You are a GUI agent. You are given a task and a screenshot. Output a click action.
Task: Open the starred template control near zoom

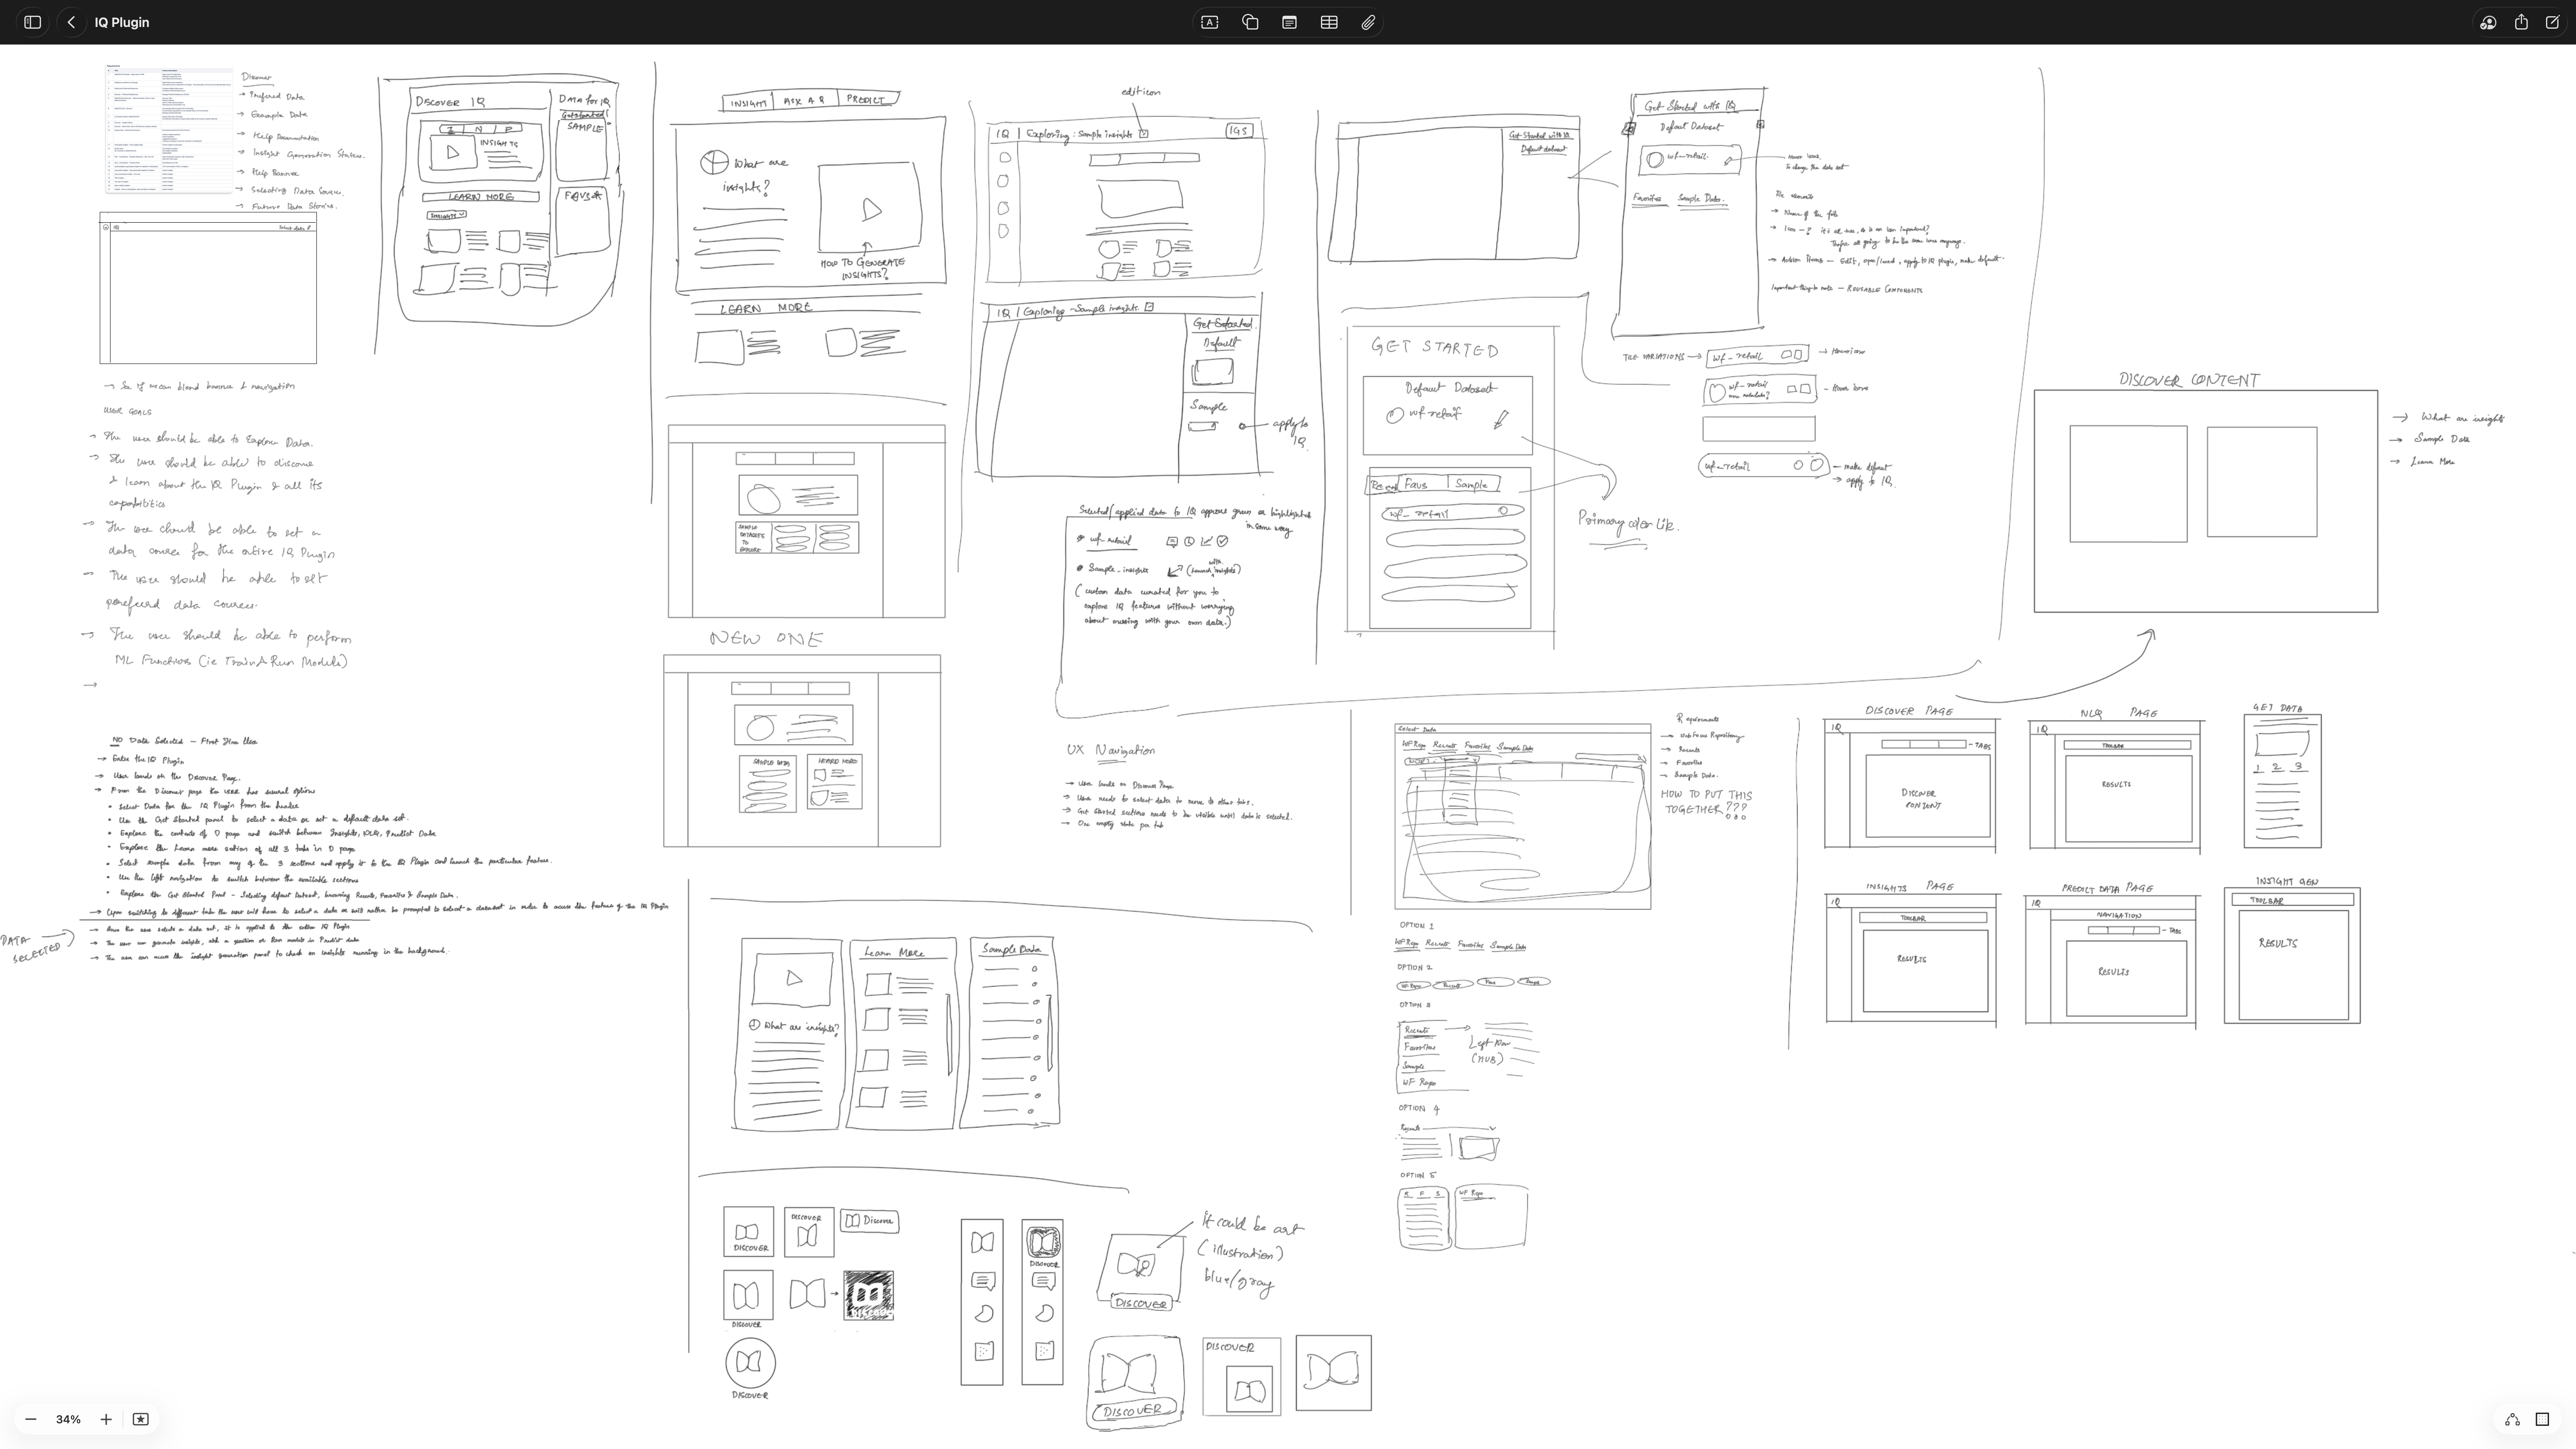(140, 1419)
